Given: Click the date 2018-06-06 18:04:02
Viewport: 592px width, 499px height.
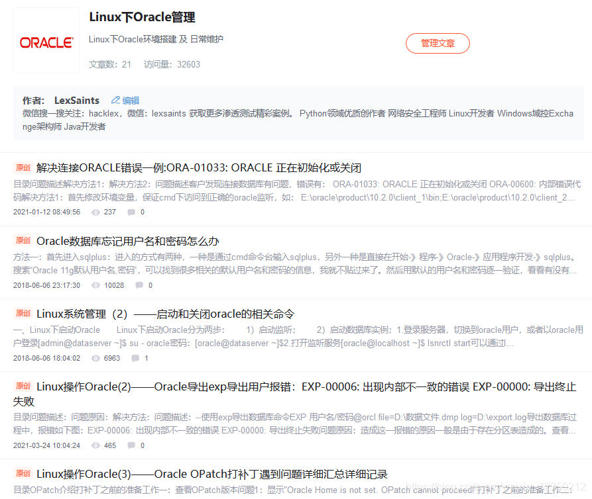Looking at the screenshot, I should tap(47, 358).
